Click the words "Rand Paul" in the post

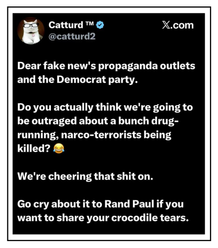tap(129, 204)
